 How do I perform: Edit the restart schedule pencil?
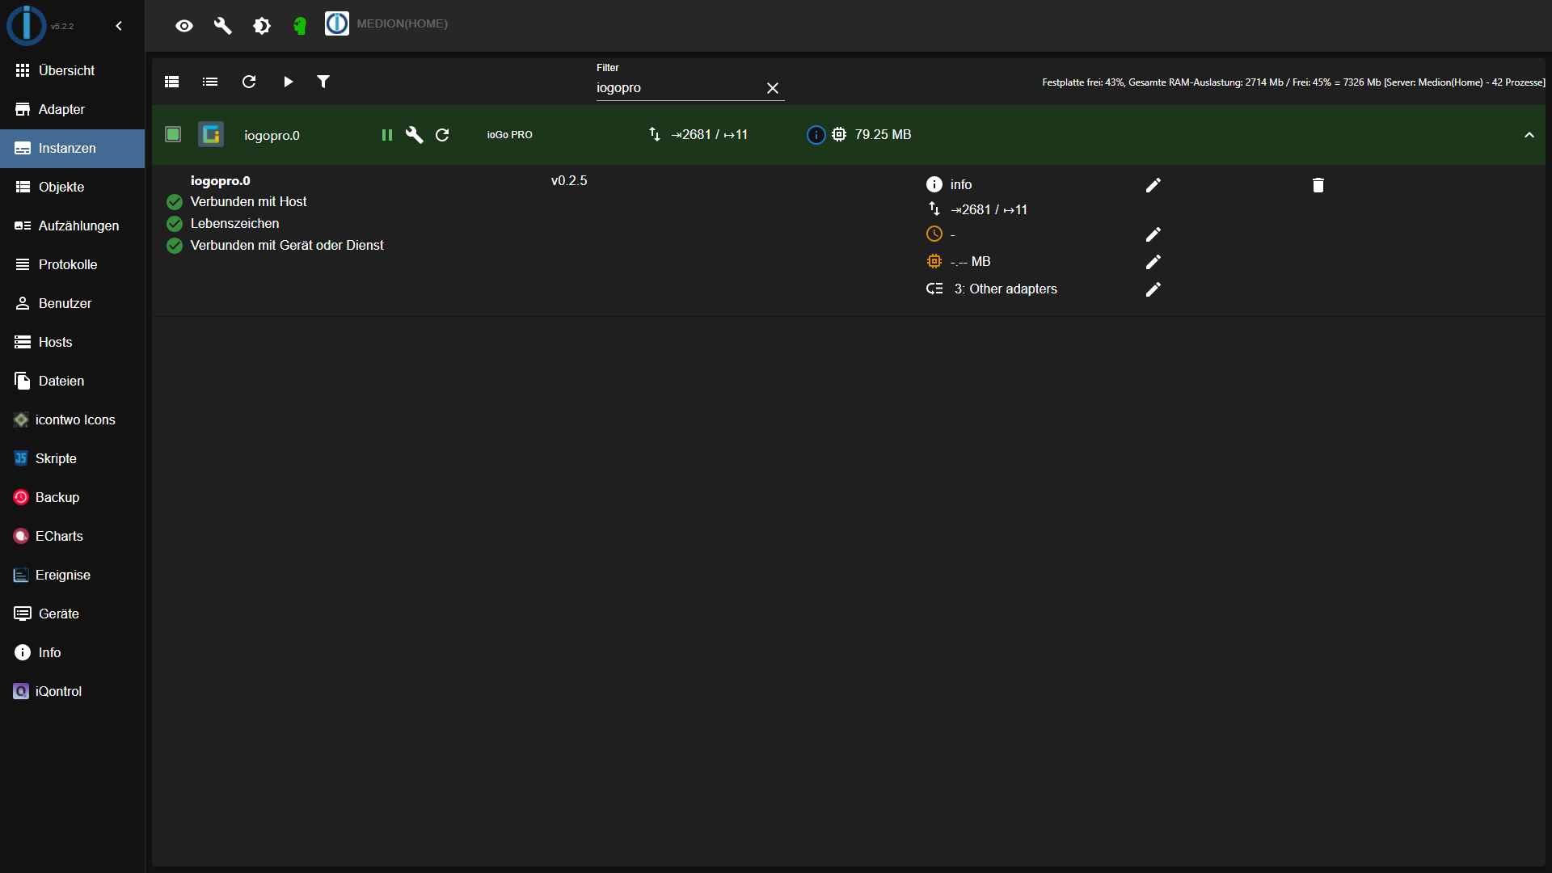coord(1153,234)
